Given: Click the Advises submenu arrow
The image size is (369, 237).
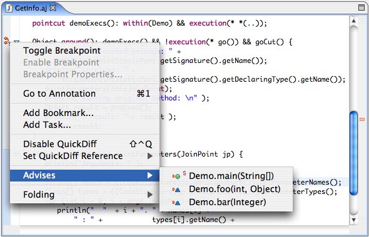Looking at the screenshot, I should click(150, 175).
